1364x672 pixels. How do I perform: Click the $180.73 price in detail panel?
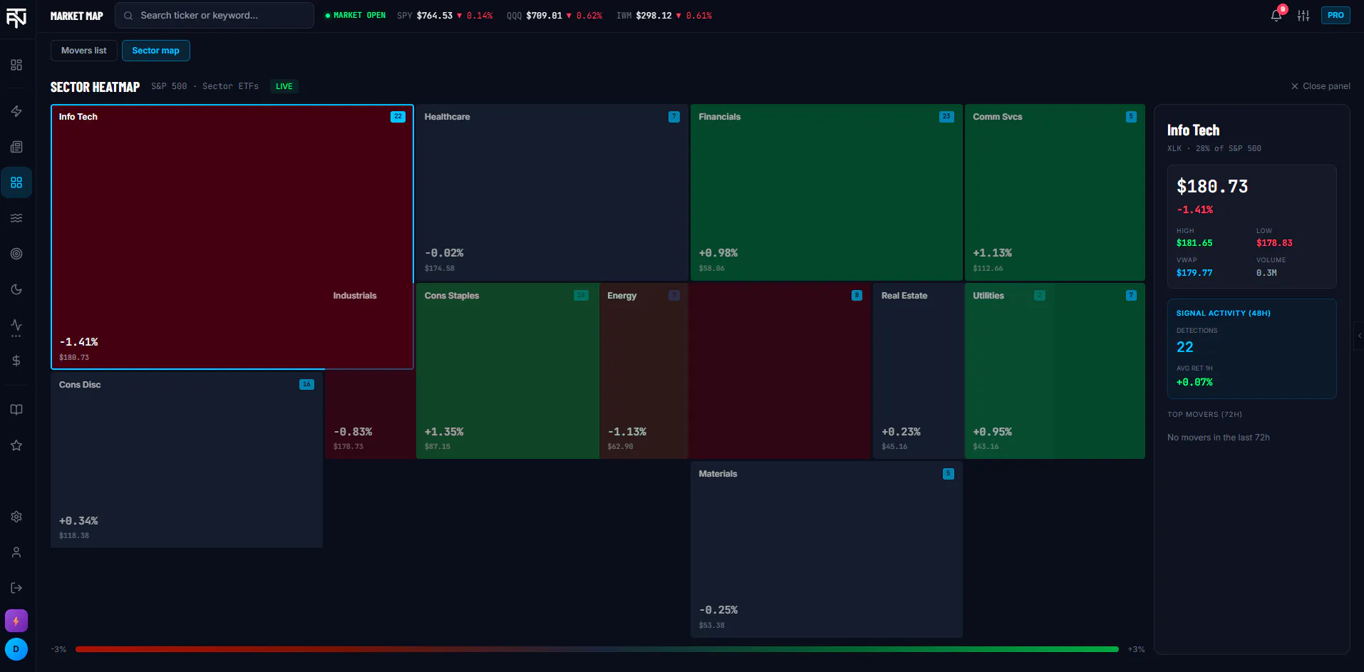tap(1212, 187)
